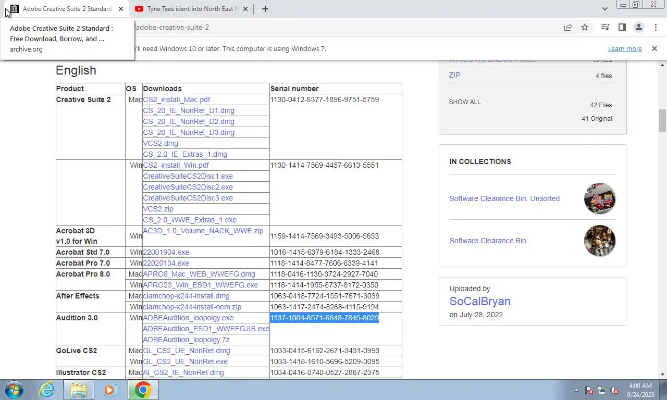Open the Chrome profile avatar
Image resolution: width=667 pixels, height=400 pixels.
click(x=638, y=27)
